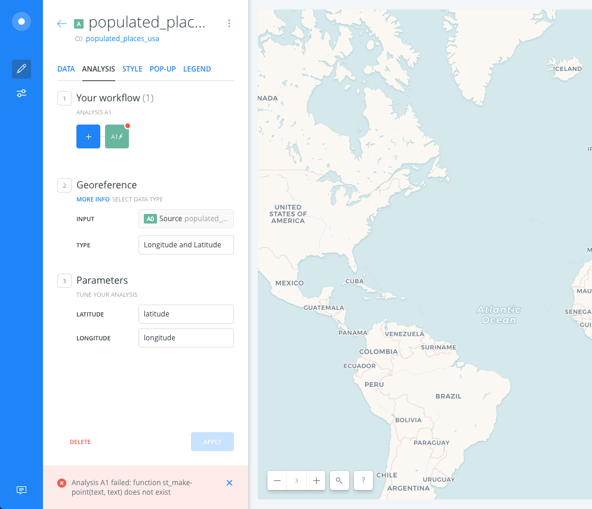
Task: Change the analysis INPUT source
Action: 186,219
